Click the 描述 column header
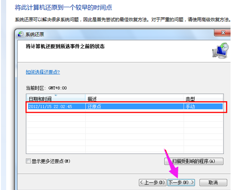This screenshot has width=231, height=190. pyautogui.click(x=134, y=99)
